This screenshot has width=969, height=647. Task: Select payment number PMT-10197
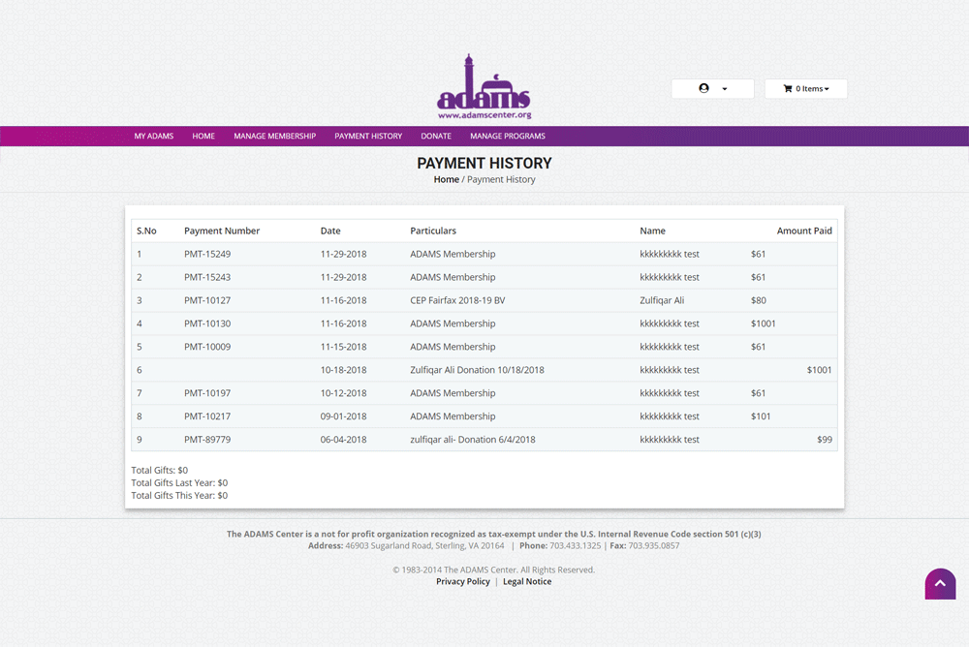coord(207,393)
